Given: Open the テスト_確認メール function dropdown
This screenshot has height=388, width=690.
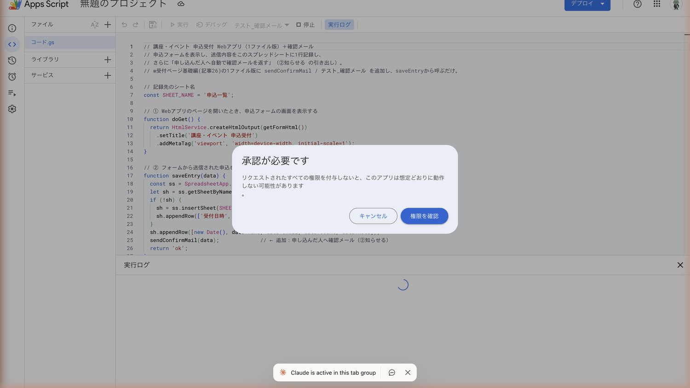Looking at the screenshot, I should pyautogui.click(x=262, y=25).
